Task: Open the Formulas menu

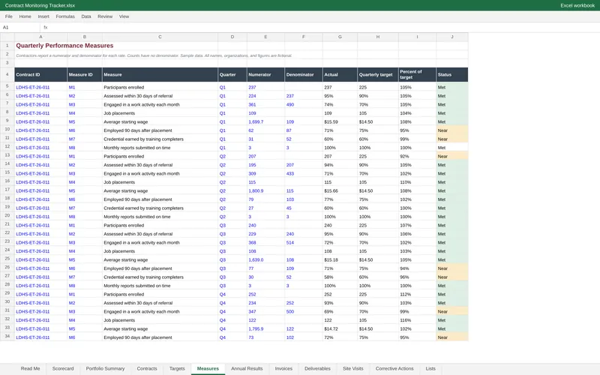Action: 65,16
